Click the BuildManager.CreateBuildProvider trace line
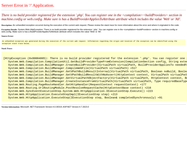 [98, 65]
